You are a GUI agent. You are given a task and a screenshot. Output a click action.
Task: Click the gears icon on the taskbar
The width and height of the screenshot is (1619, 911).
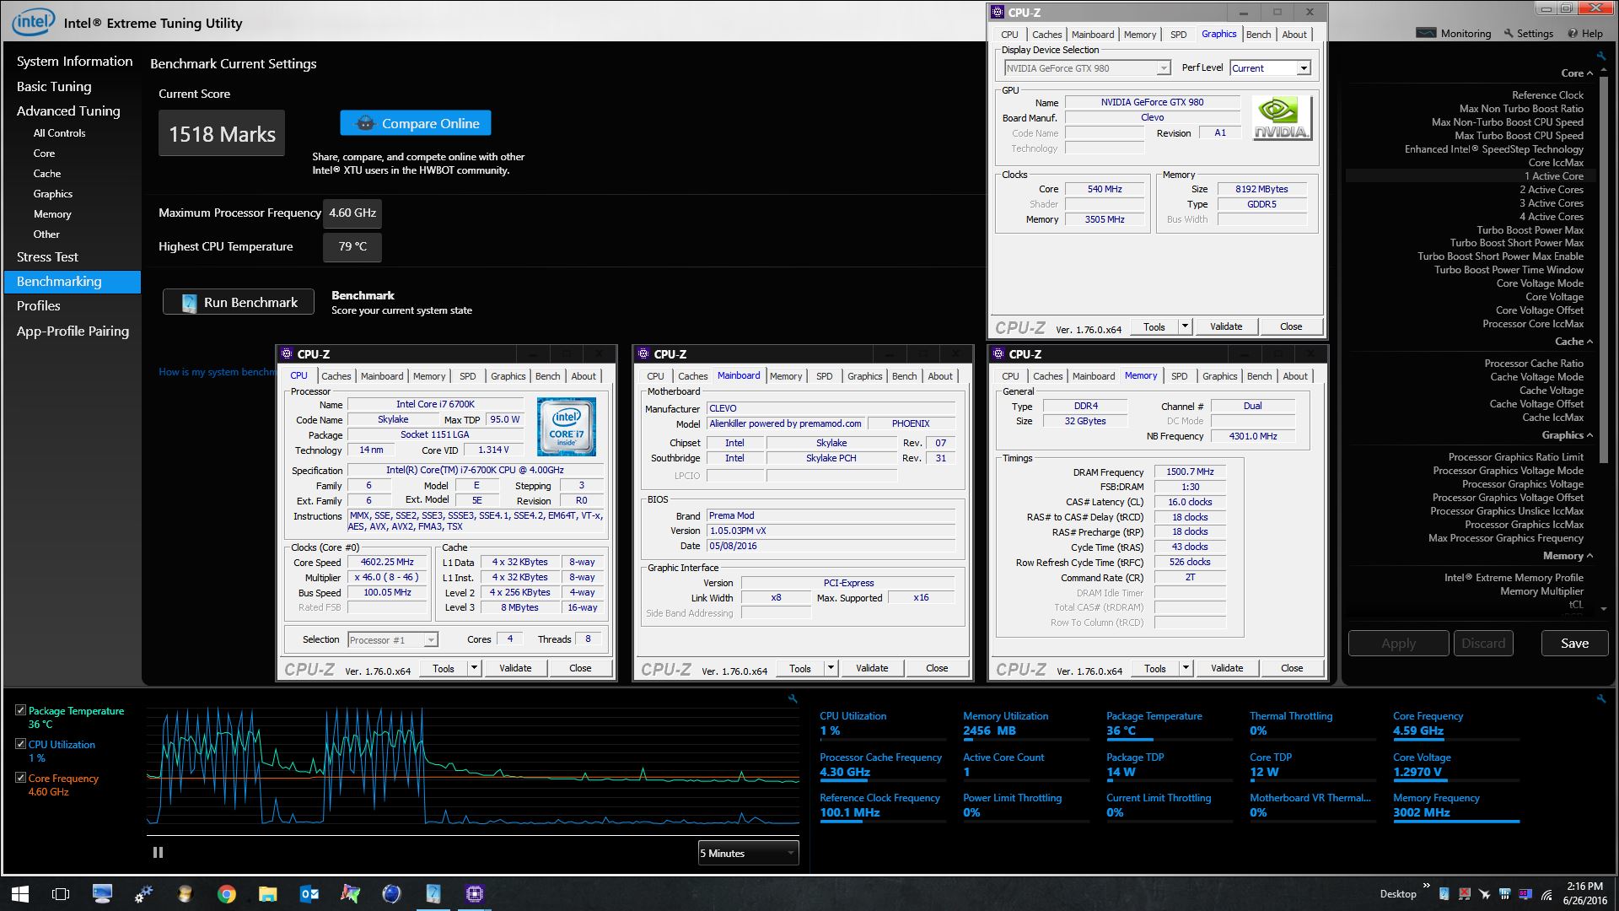(x=143, y=893)
